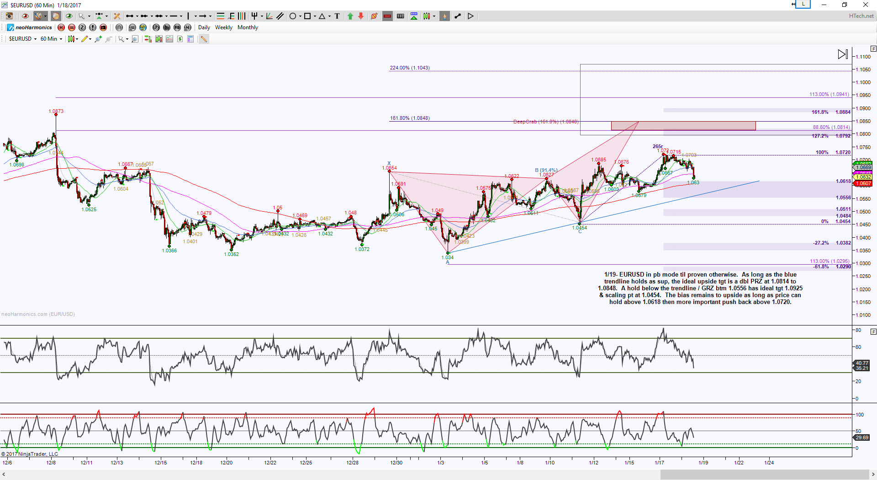Open the $EURUSD instrument dropdown
The height and width of the screenshot is (480, 877).
(x=23, y=39)
